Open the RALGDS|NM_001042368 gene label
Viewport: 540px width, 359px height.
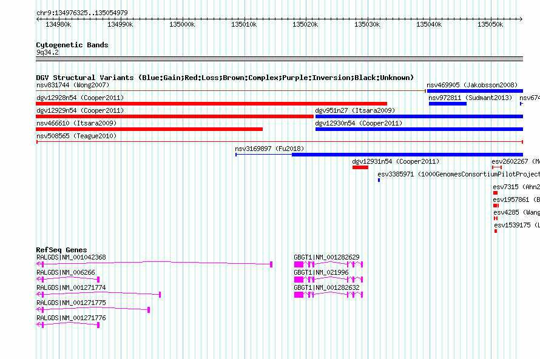coord(71,257)
